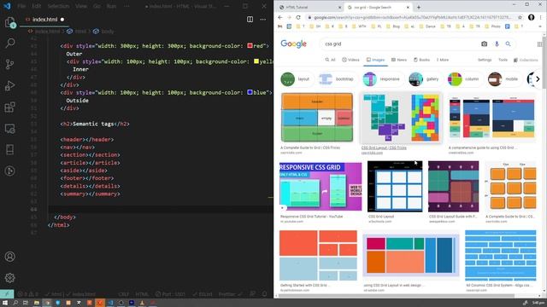The image size is (547, 307).
Task: Open Windows taskbar search
Action: click(x=15, y=303)
